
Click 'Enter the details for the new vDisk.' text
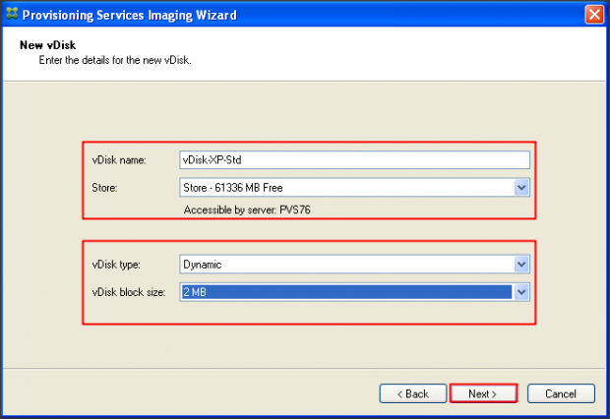click(115, 60)
